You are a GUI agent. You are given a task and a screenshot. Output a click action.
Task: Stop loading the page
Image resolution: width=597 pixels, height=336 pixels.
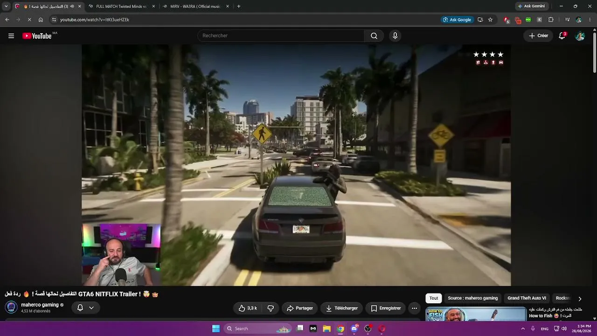click(29, 20)
